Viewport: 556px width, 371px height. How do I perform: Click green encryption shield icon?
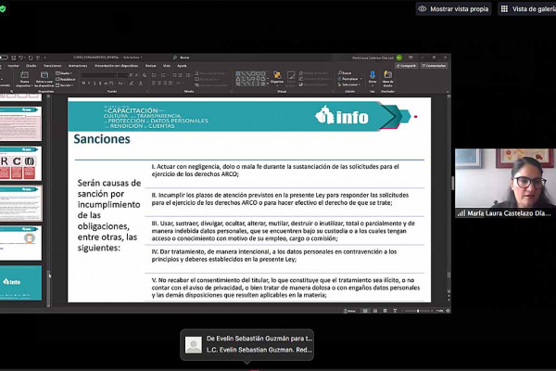point(3,9)
